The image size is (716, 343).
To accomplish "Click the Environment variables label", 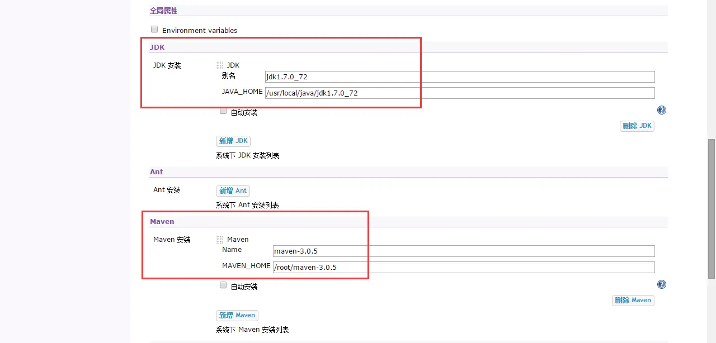I will [200, 31].
